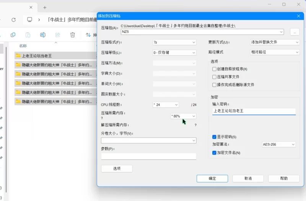306x201 pixels.
Task: Click the 取消 button
Action: click(248, 178)
